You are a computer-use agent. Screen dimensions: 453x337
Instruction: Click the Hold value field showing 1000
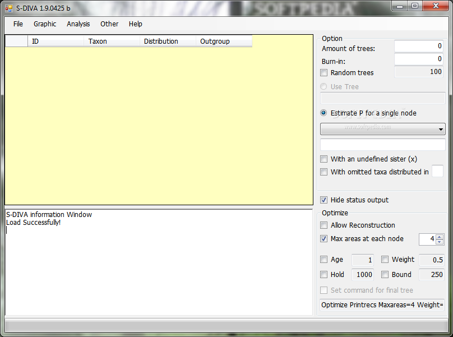[363, 275]
